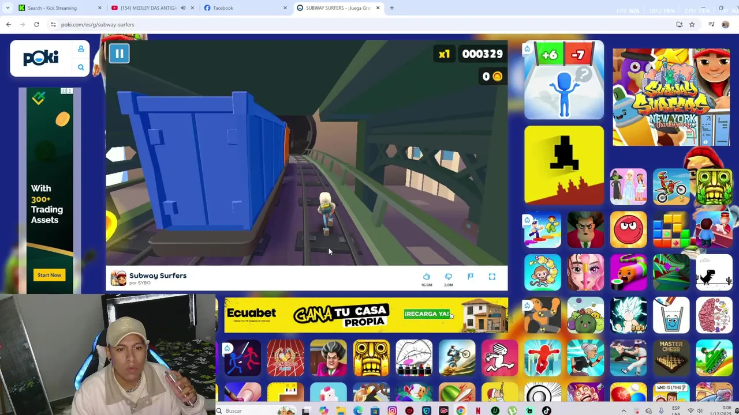Go back to previous page
This screenshot has height=415, width=739.
point(9,25)
